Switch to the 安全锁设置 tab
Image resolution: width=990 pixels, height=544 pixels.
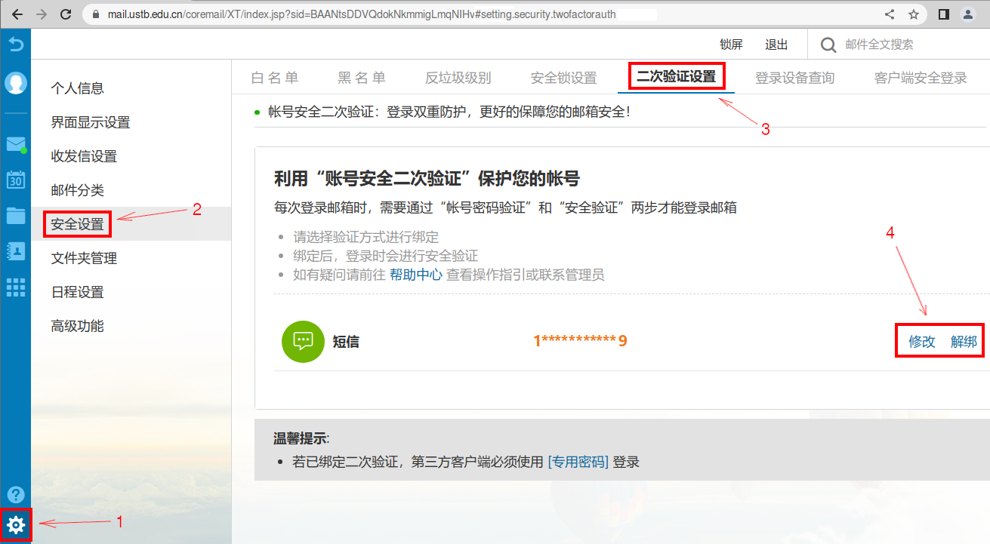(563, 78)
